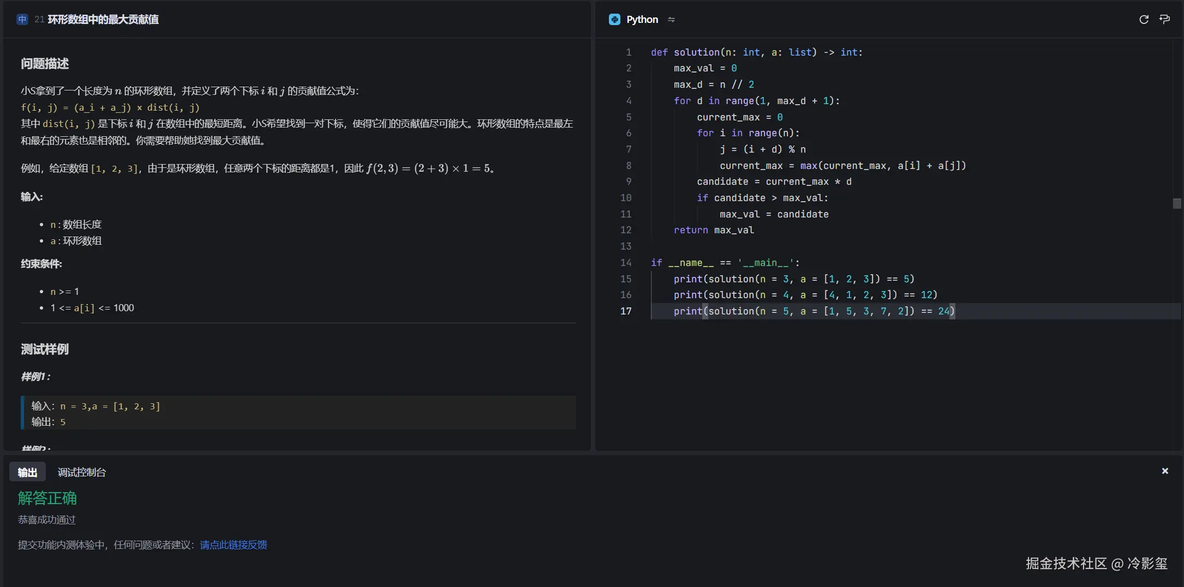Viewport: 1184px width, 587px height.
Task: Click sample input line 输入: n = 3,a = [1, 2, 3]
Action: [x=95, y=406]
